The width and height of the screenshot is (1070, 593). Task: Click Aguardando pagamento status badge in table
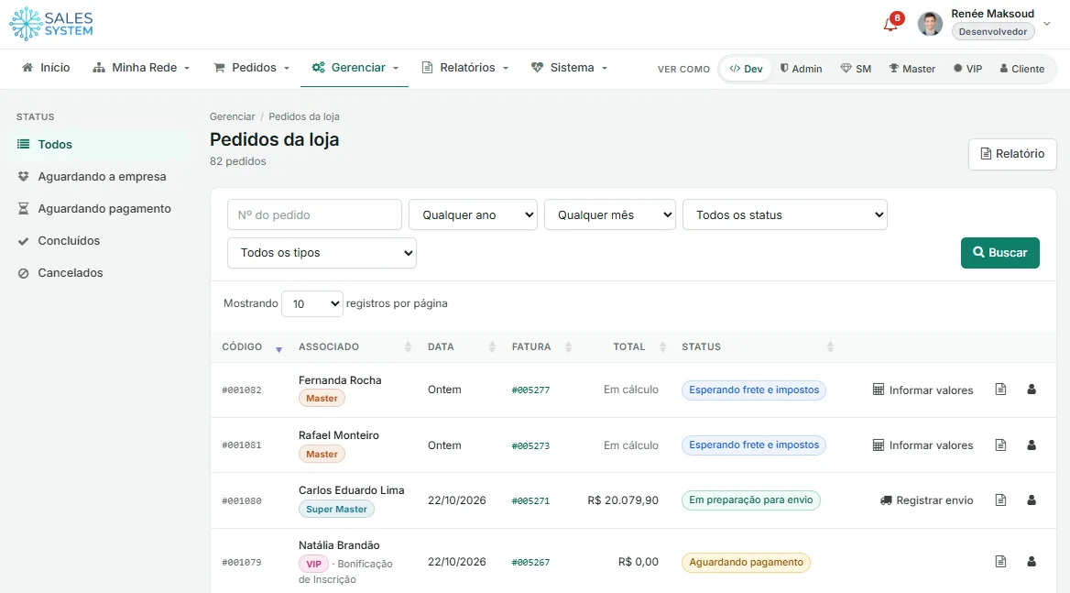pyautogui.click(x=746, y=562)
